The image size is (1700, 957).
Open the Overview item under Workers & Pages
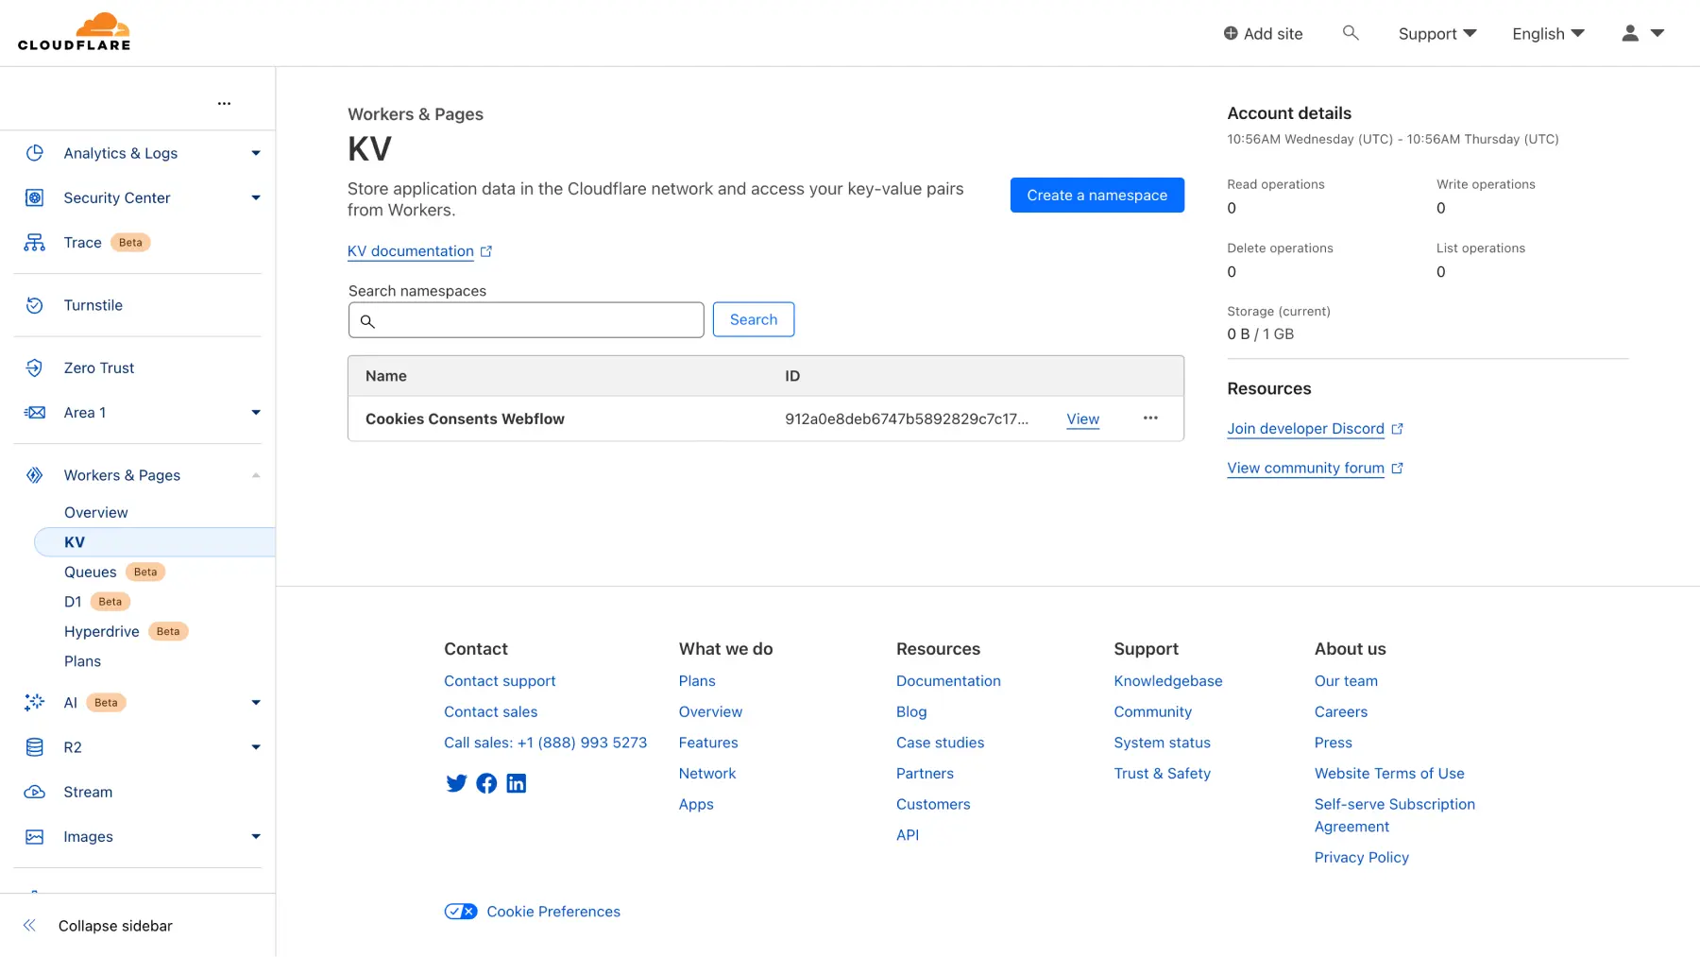point(96,512)
